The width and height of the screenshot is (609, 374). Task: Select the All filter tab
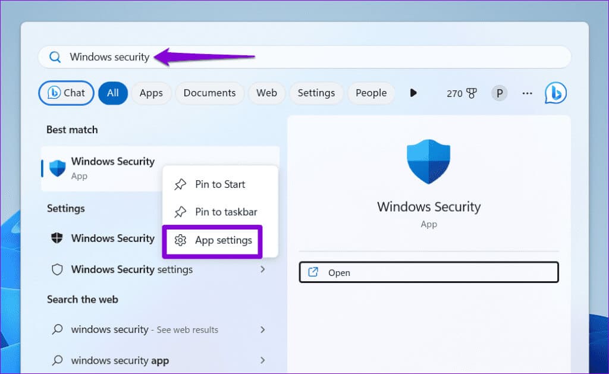112,93
